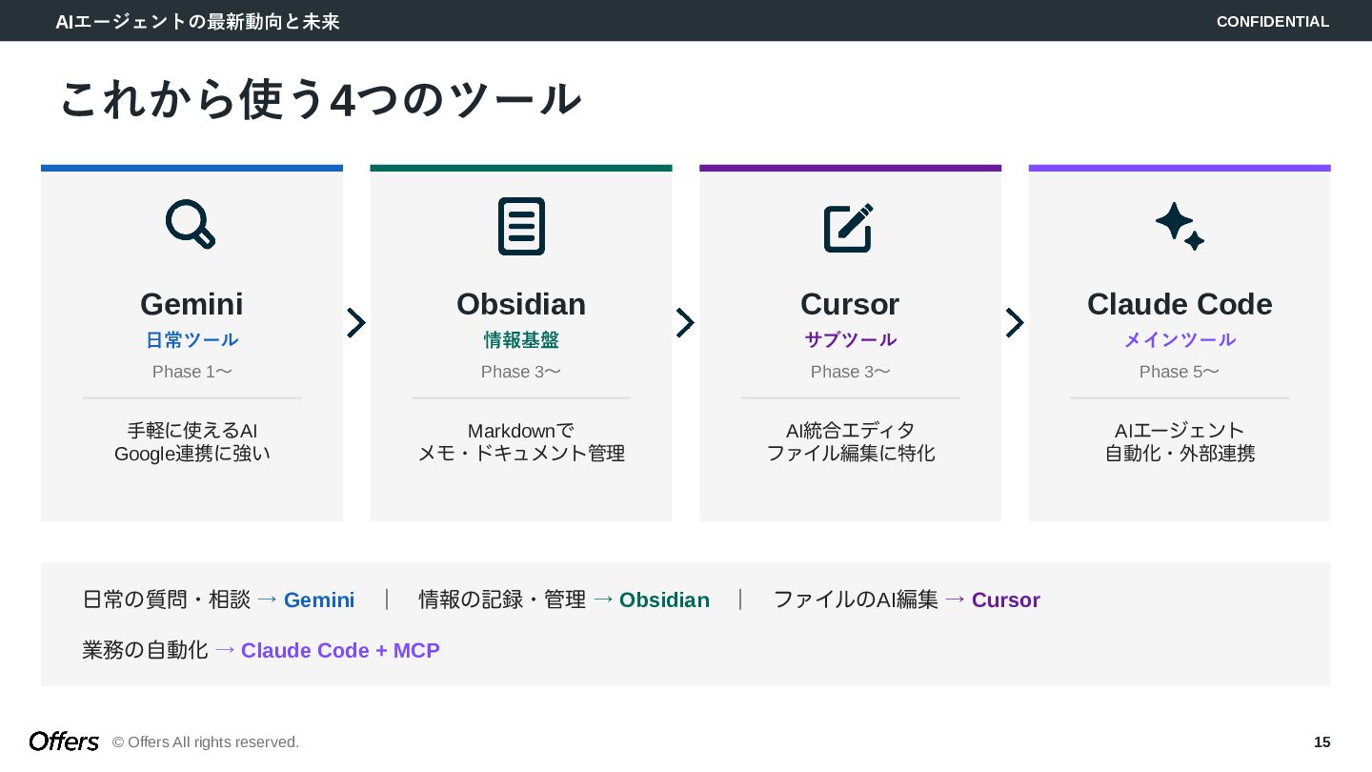
Task: Select the Claude Code card title
Action: (x=1180, y=304)
